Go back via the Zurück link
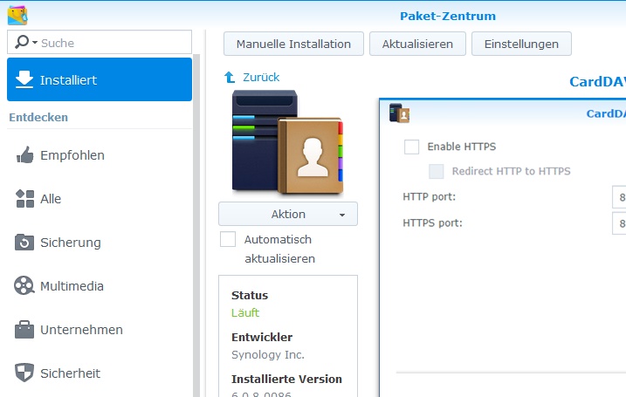Screen dimensions: 626x397 click(x=261, y=77)
